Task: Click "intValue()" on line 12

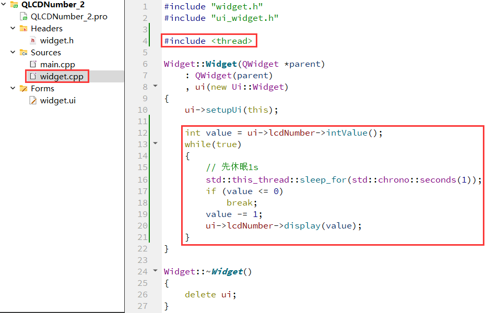Action: pyautogui.click(x=351, y=133)
